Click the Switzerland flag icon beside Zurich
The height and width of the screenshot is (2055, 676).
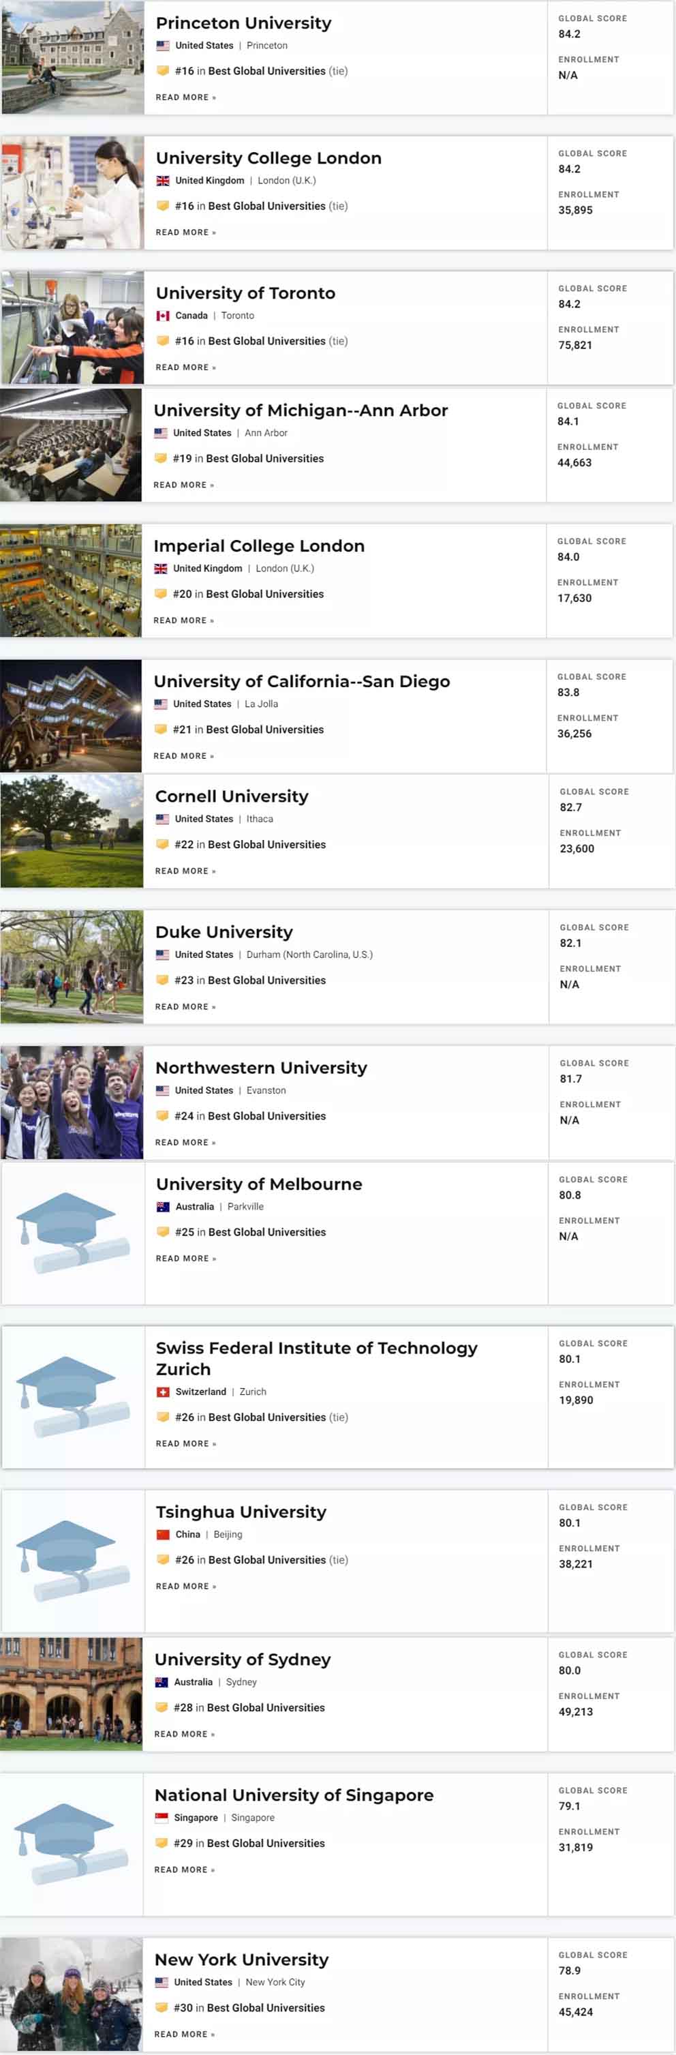[x=163, y=1392]
